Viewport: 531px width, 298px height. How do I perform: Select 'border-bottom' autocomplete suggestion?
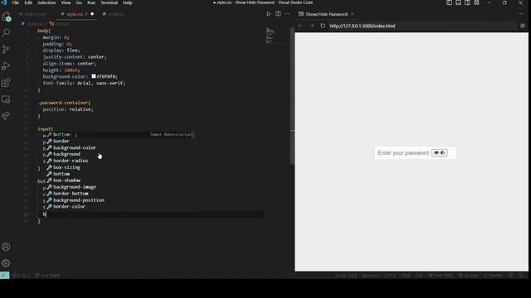[120, 193]
